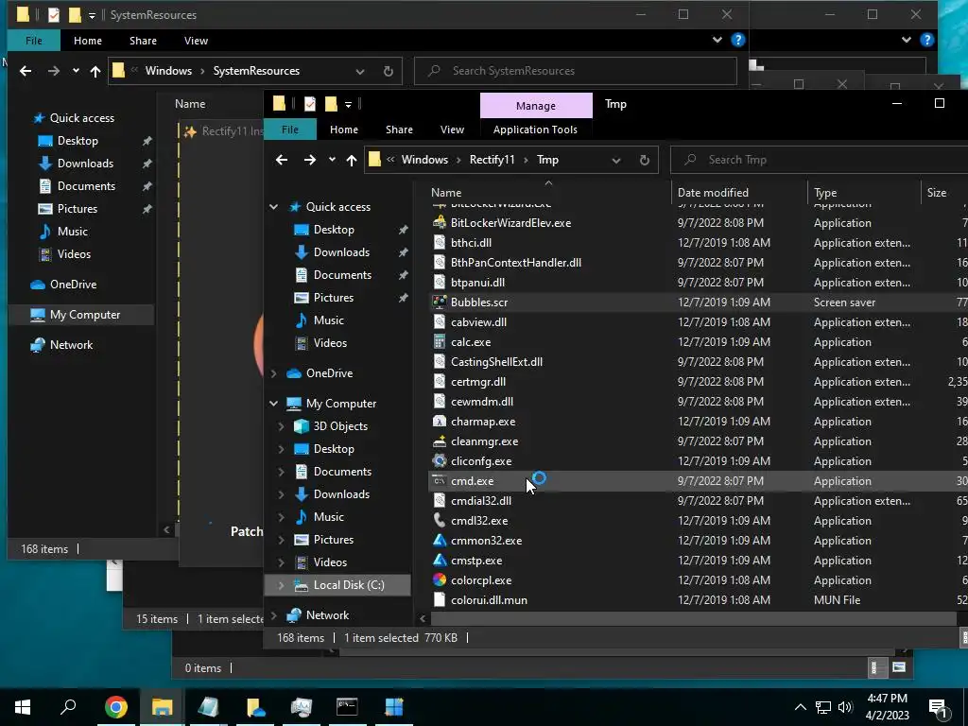Select the charmap.exe file icon
Image resolution: width=968 pixels, height=726 pixels.
(440, 421)
